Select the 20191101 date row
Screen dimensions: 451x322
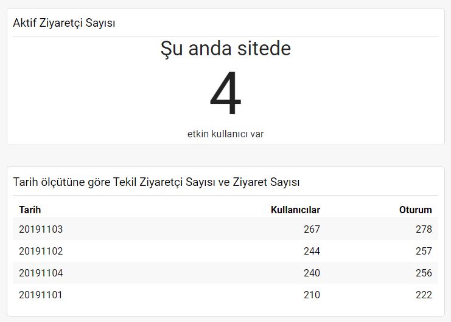[225, 295]
